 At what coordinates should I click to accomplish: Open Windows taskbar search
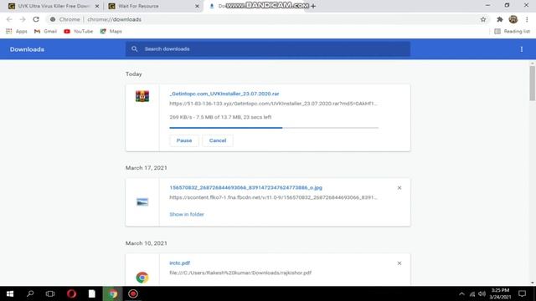(x=30, y=293)
